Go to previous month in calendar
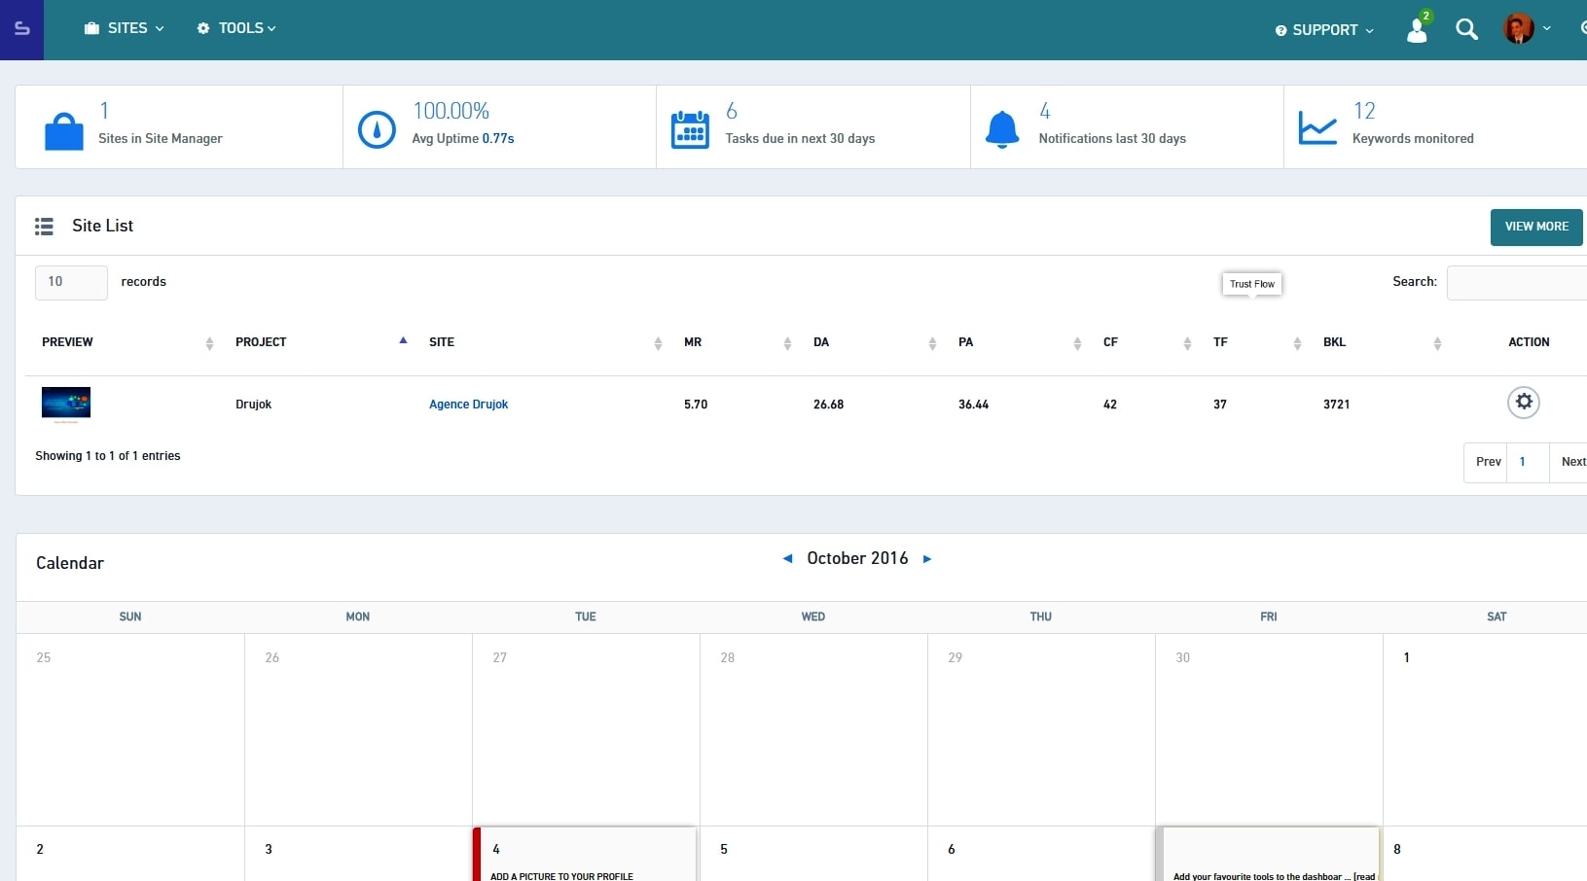 (787, 558)
